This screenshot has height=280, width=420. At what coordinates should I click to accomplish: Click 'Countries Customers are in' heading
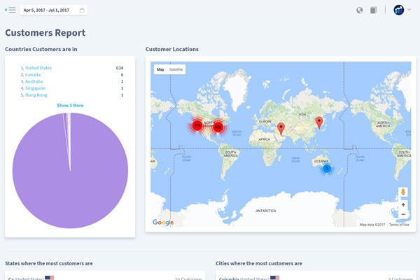(x=41, y=49)
